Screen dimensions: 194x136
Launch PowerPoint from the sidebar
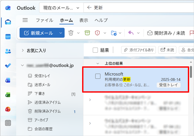(8, 109)
